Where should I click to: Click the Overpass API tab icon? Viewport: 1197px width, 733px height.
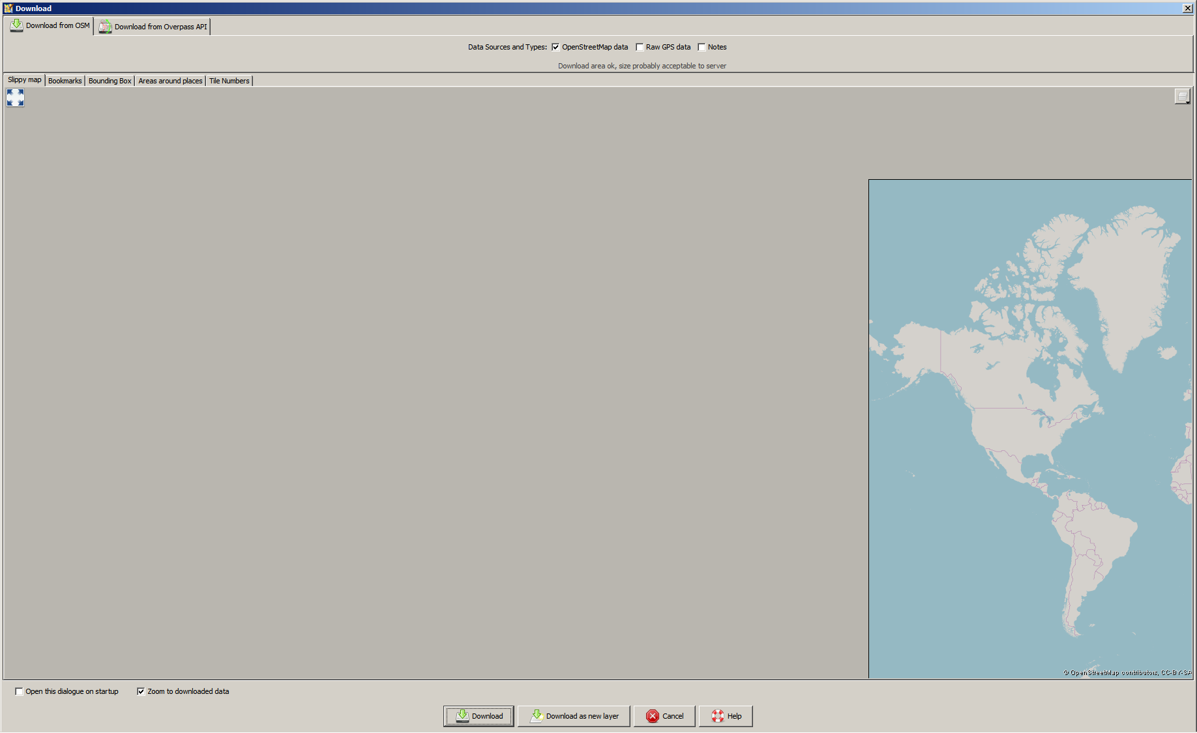[105, 27]
